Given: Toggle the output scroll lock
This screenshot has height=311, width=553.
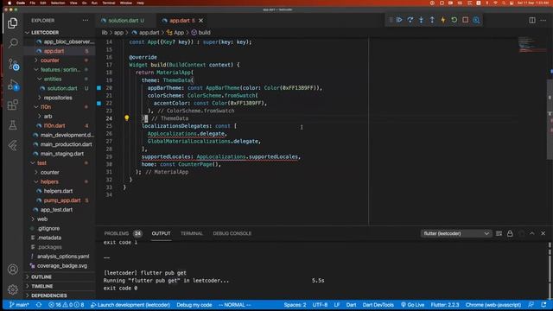Looking at the screenshot, I should coord(510,233).
